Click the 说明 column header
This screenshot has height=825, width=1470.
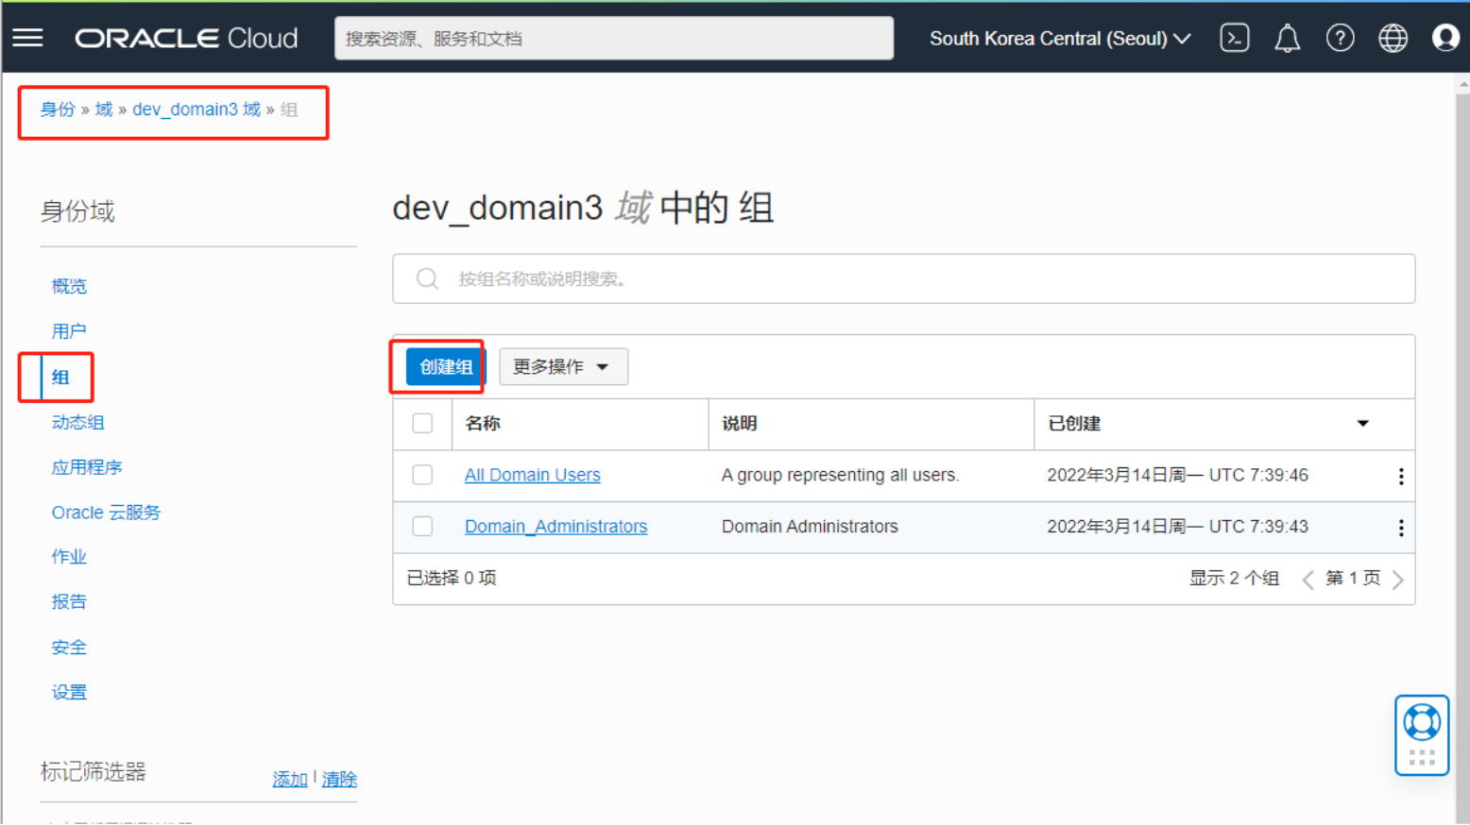coord(740,423)
